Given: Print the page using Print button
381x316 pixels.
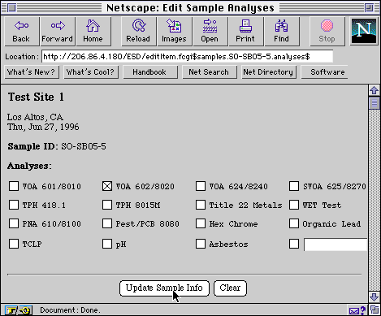Looking at the screenshot, I should [x=246, y=32].
